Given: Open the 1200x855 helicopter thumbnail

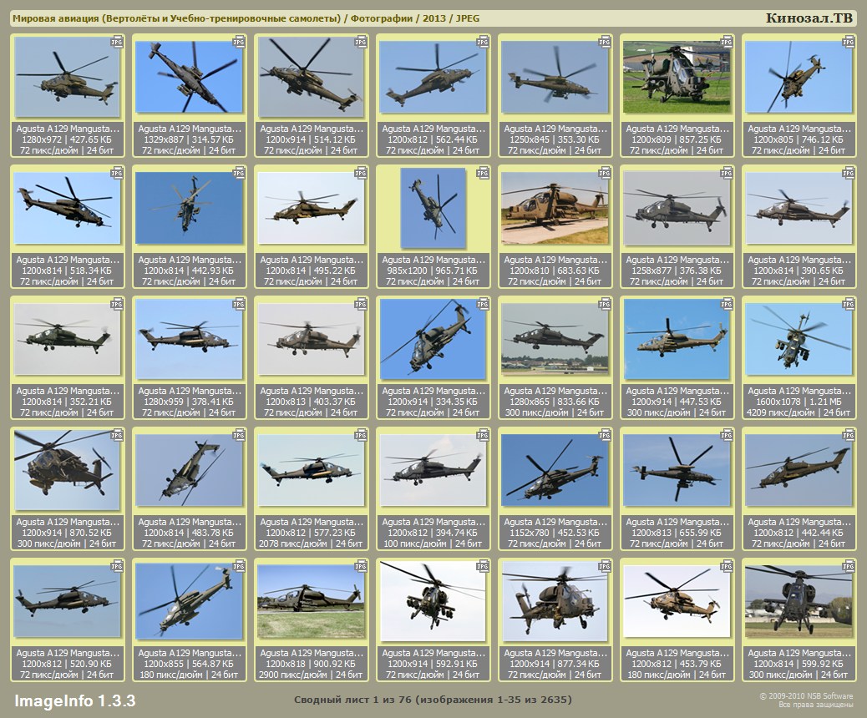Looking at the screenshot, I should (x=189, y=602).
